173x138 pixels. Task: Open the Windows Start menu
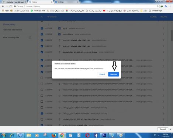[3, 135]
